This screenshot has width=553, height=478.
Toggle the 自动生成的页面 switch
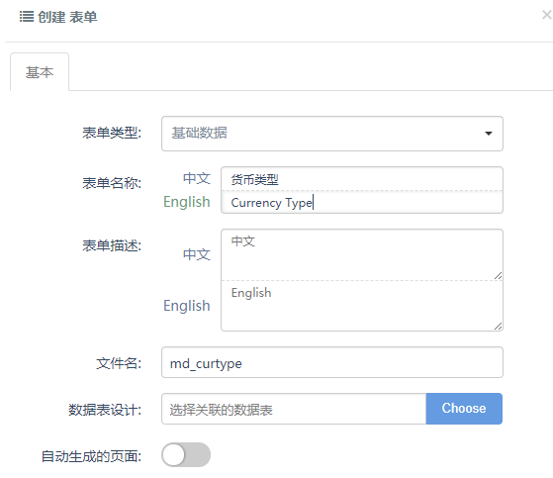[x=186, y=455]
